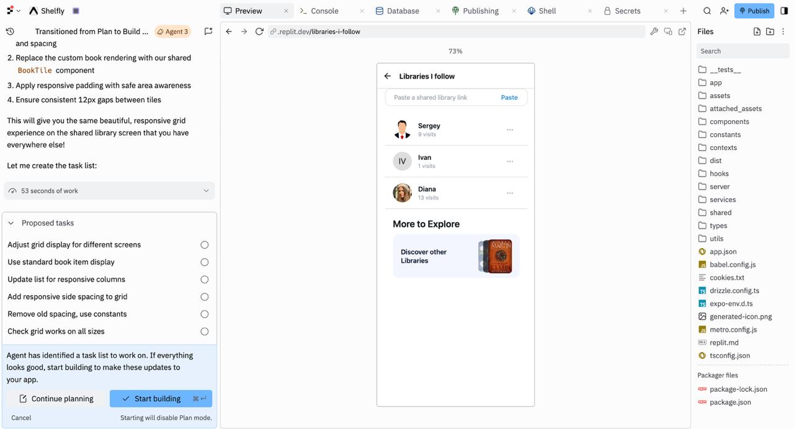Select radio for Check grid works on all sizes
794x429 pixels.
click(205, 332)
